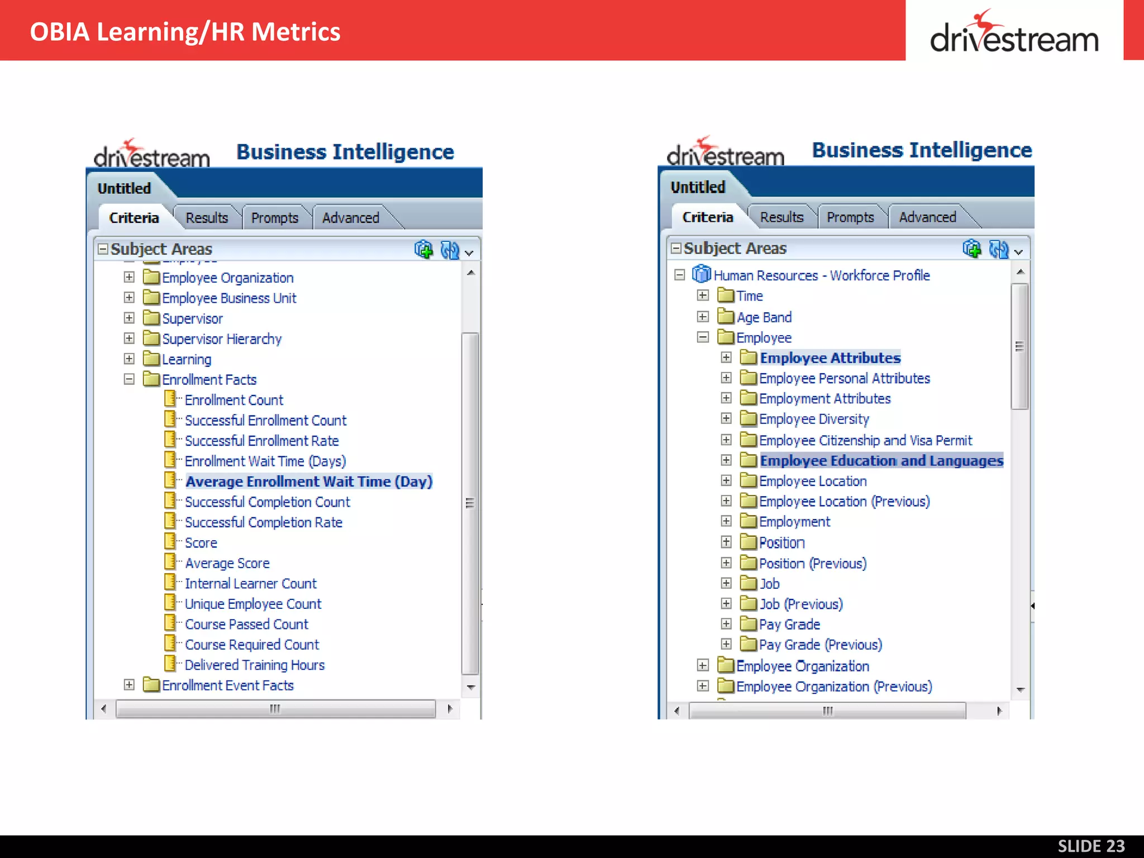Expand the Job (Previous) node
This screenshot has width=1144, height=858.
pos(726,603)
